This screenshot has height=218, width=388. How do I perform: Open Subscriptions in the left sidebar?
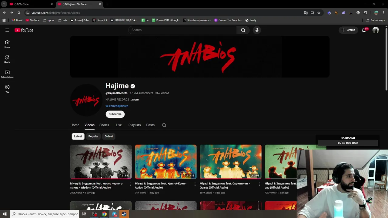point(7,74)
